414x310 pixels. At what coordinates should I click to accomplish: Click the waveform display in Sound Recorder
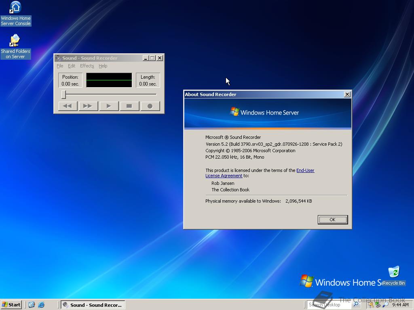click(x=109, y=80)
